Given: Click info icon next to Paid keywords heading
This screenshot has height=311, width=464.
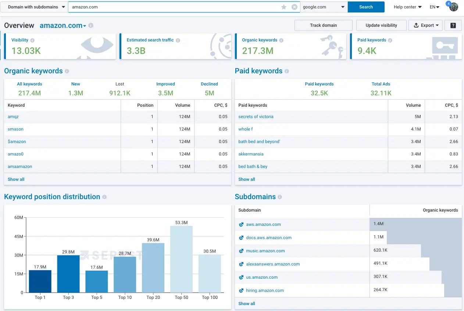Looking at the screenshot, I should (287, 71).
